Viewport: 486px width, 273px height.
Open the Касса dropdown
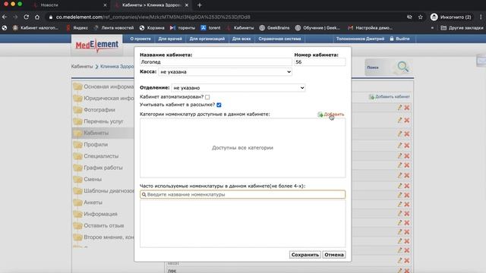tap(225, 72)
